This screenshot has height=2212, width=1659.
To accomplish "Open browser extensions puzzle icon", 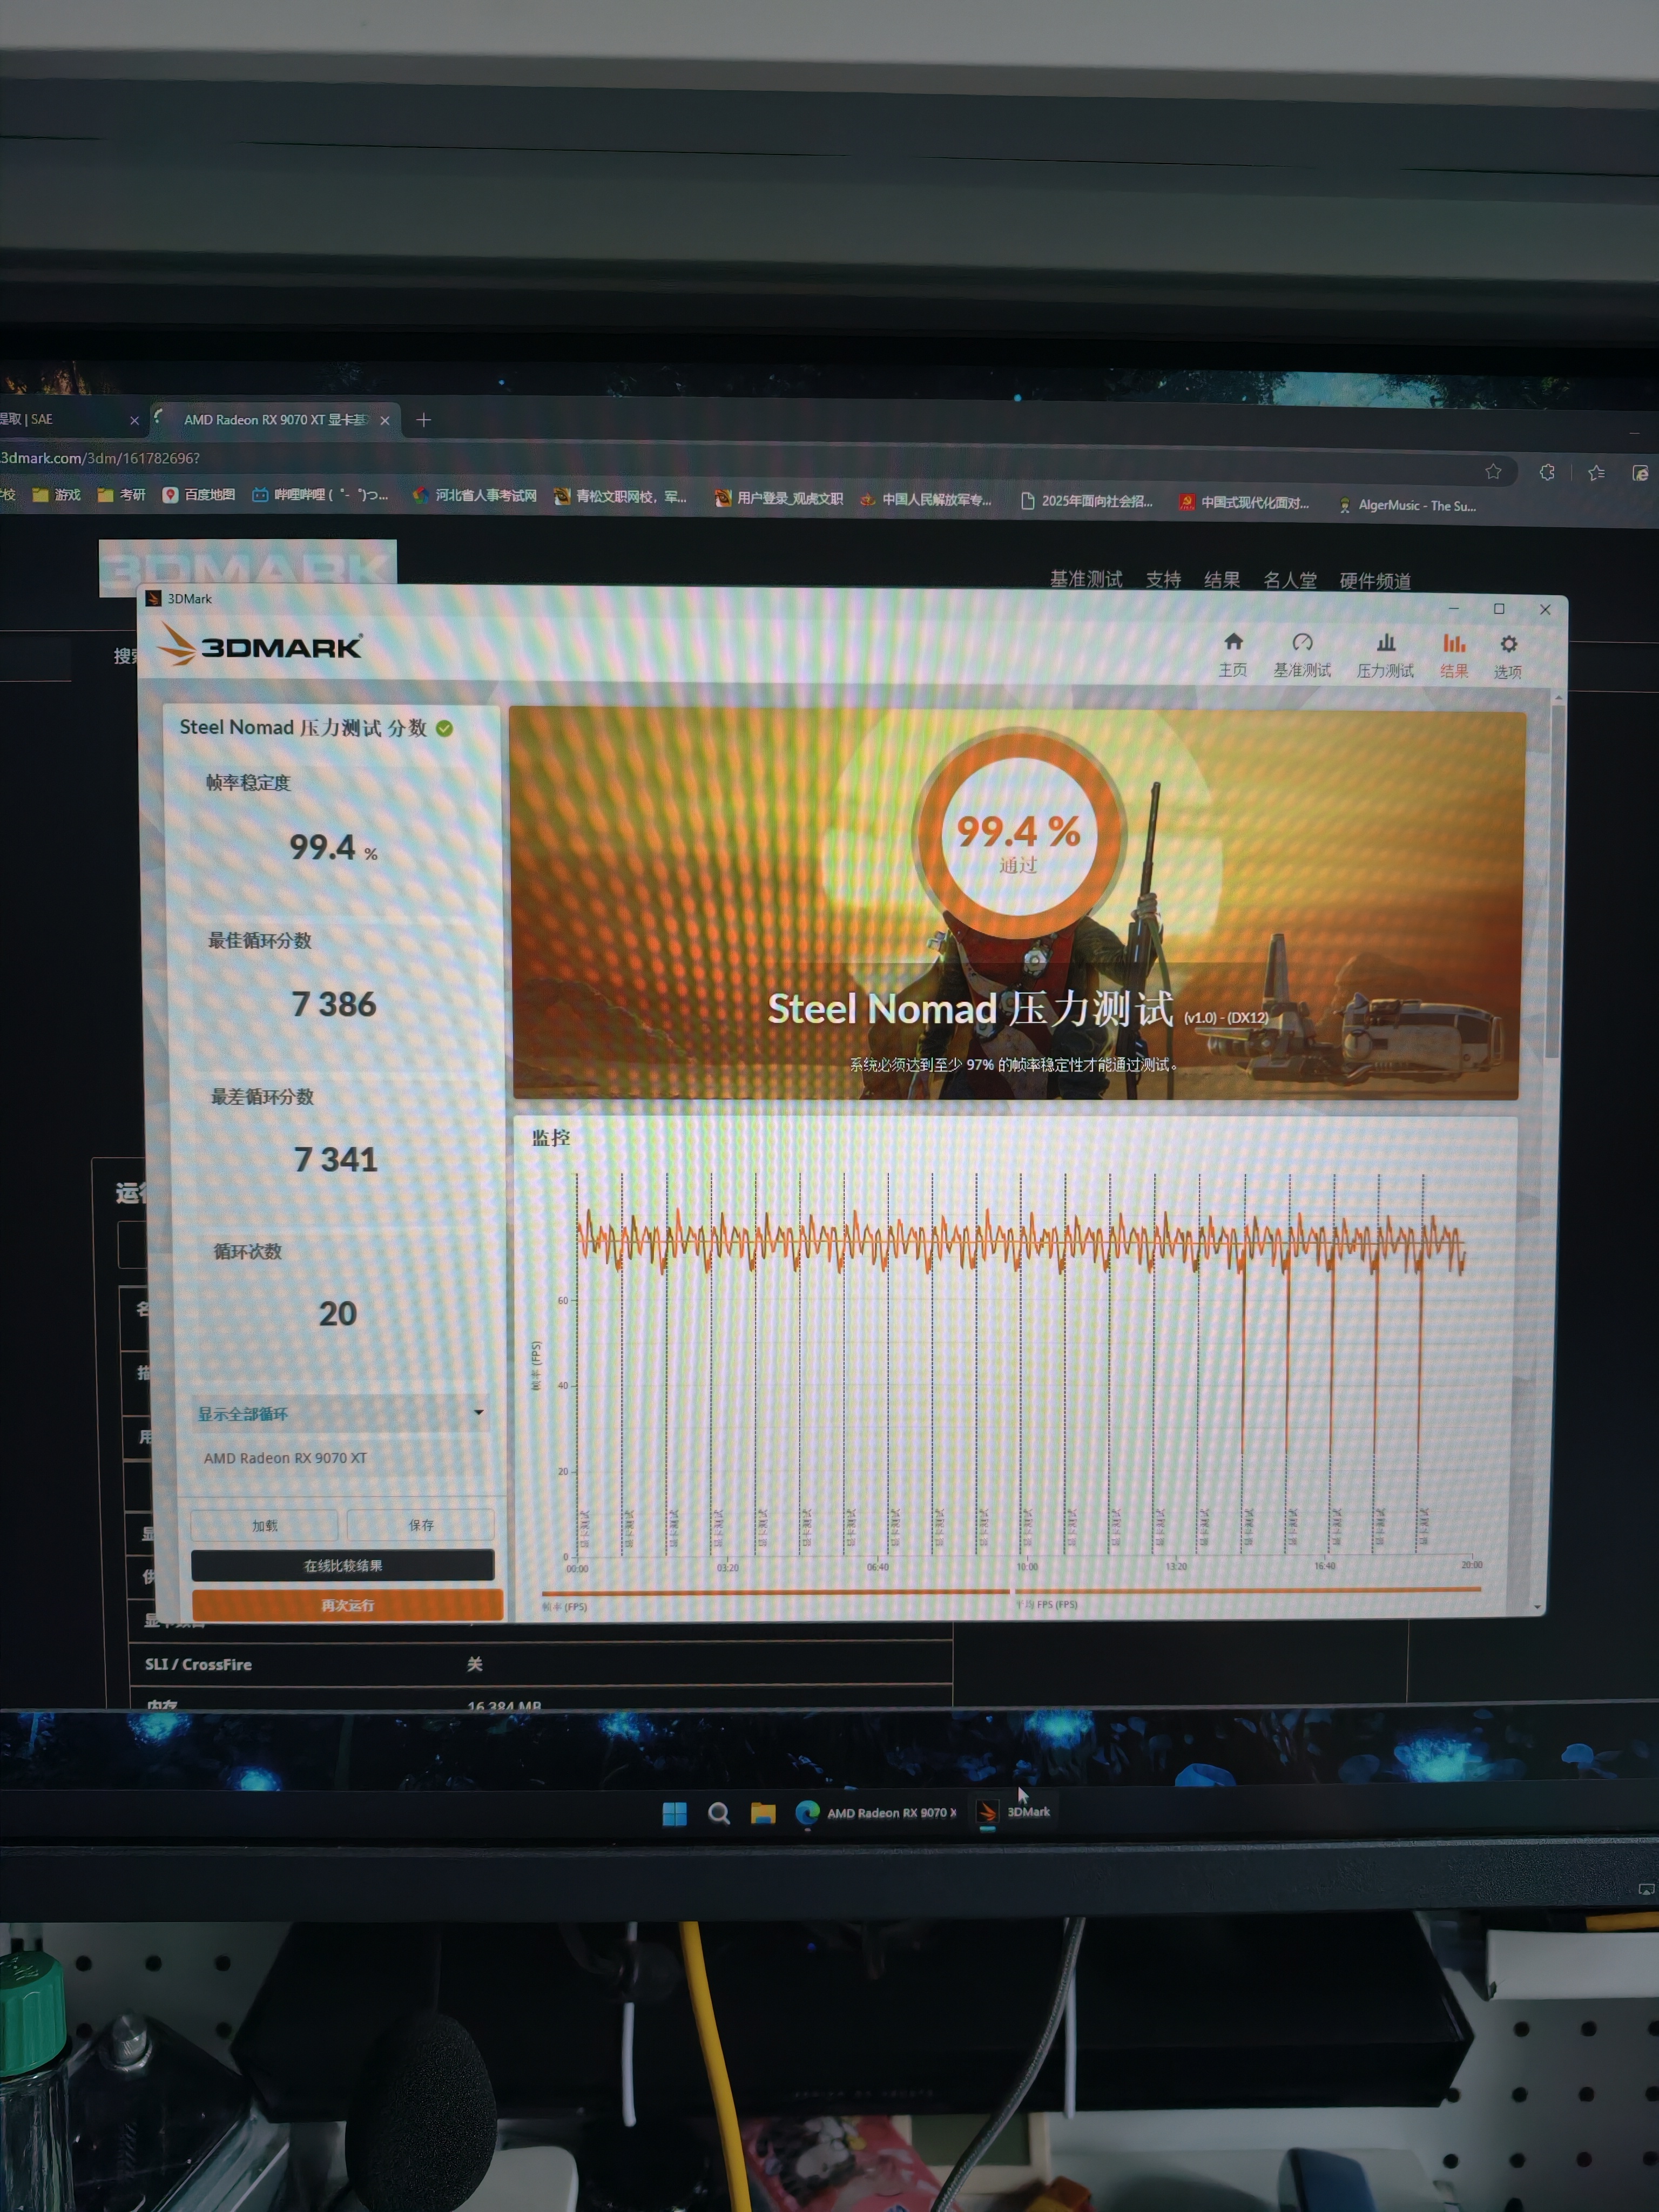I will [1547, 472].
